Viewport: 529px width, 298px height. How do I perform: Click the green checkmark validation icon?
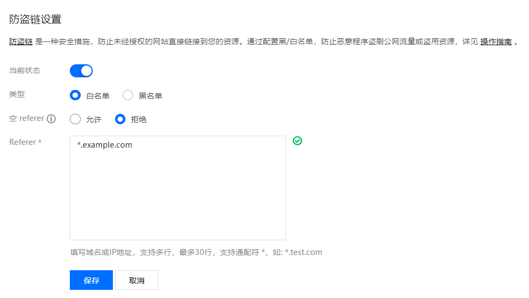pyautogui.click(x=297, y=141)
